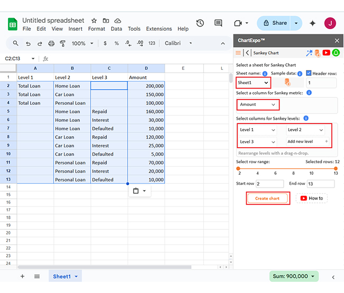Expand the Amount metric column dropdown

tap(257, 105)
